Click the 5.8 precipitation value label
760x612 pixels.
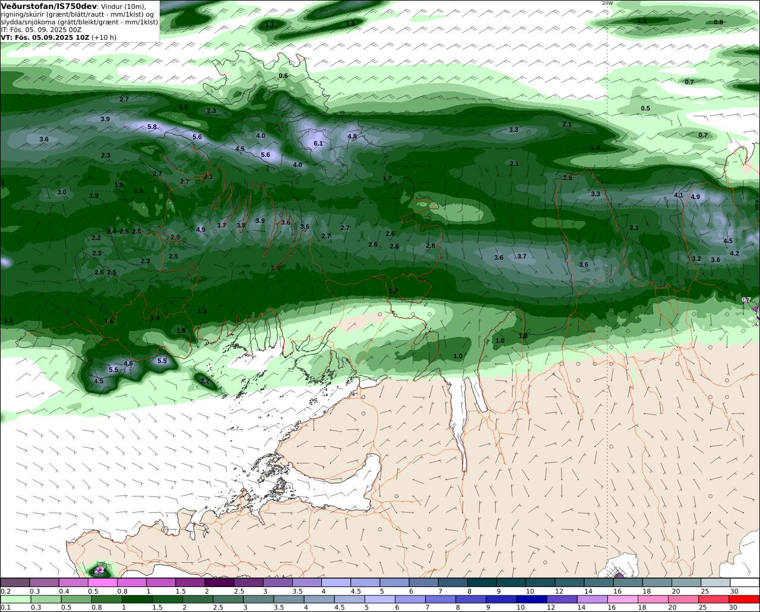click(x=152, y=127)
